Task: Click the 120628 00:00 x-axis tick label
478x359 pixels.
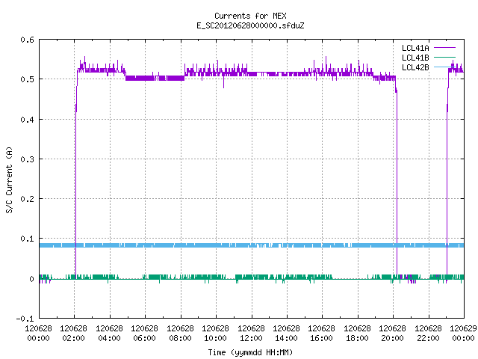Action: pos(38,334)
